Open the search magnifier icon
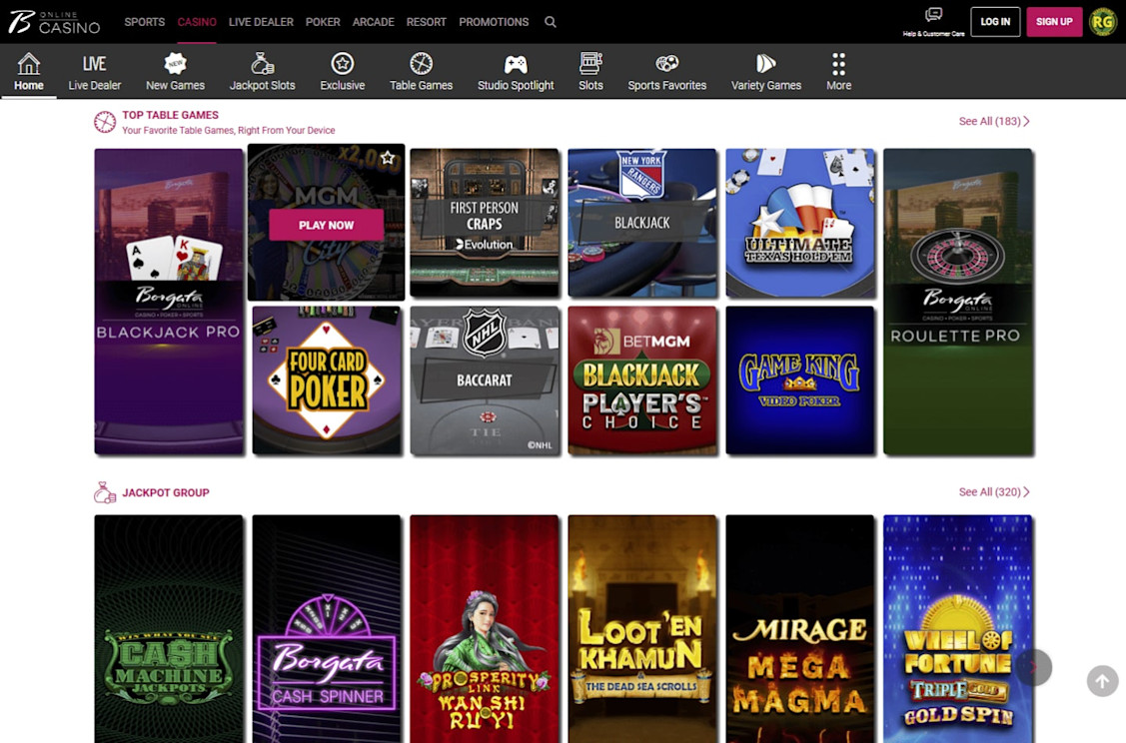The height and width of the screenshot is (743, 1126). tap(551, 22)
